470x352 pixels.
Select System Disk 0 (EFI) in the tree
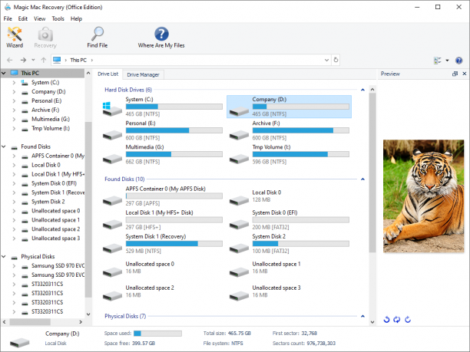click(x=54, y=183)
